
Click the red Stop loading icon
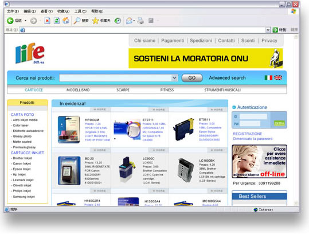(47, 21)
